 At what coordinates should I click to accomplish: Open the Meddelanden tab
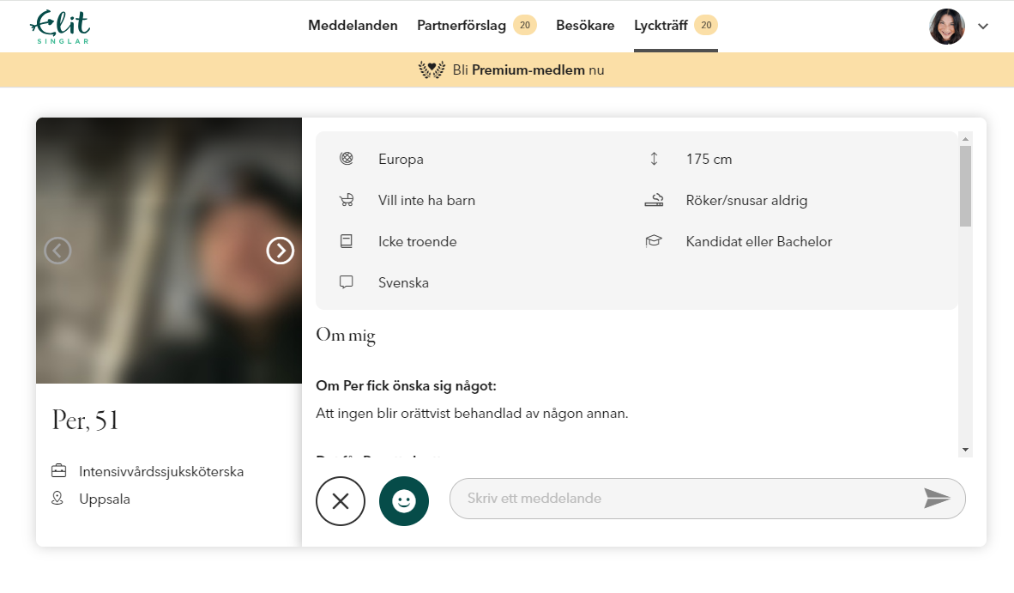coord(353,25)
